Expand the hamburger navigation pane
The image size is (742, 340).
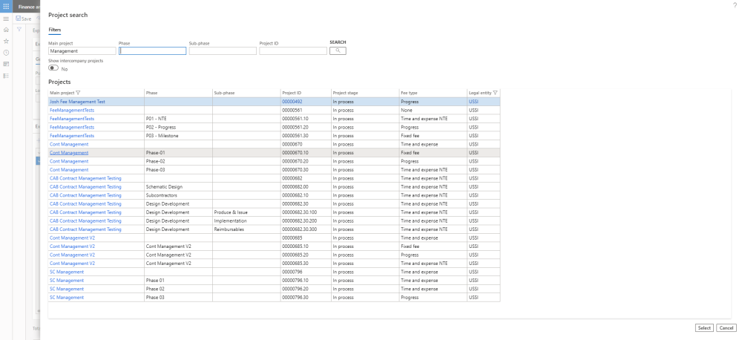coord(6,19)
